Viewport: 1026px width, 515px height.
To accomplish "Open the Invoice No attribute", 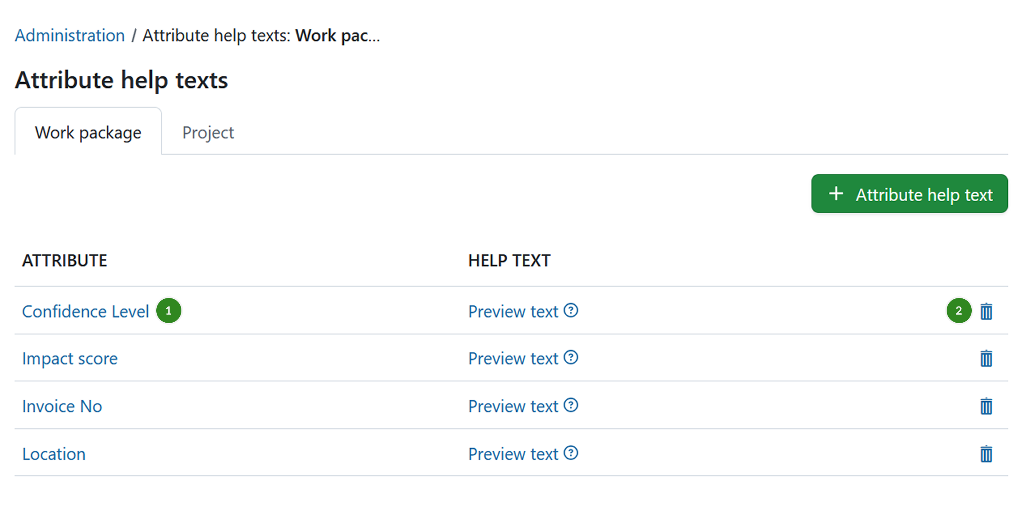I will (62, 406).
